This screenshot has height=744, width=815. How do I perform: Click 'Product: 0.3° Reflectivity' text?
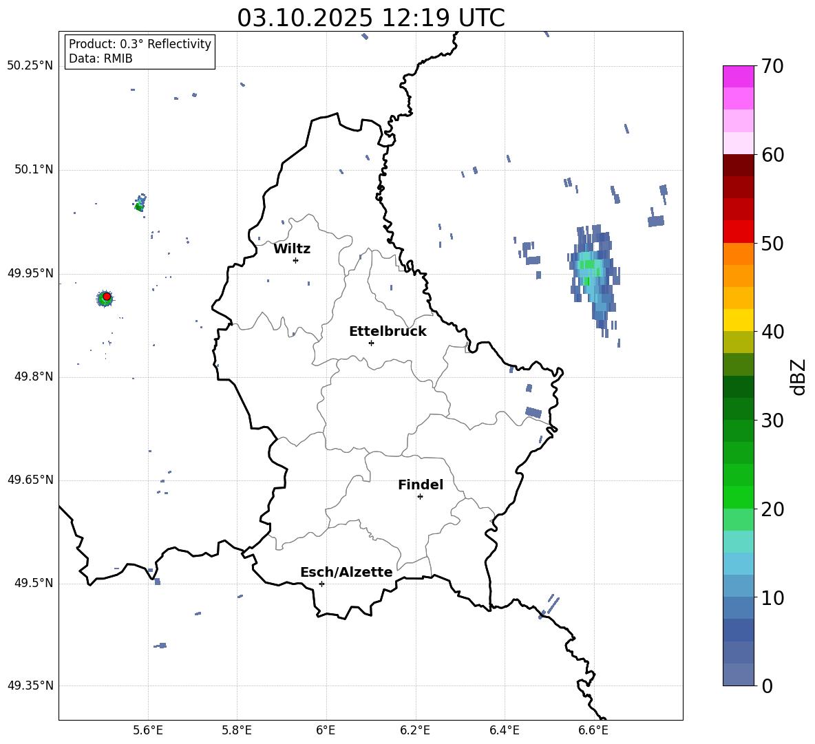point(140,44)
